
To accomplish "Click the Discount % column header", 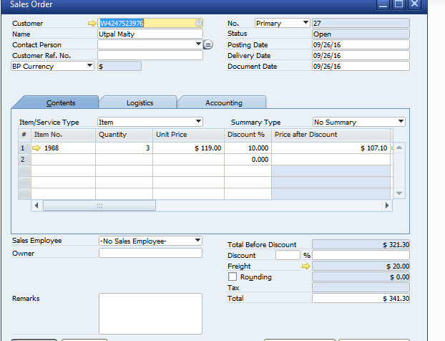I will click(248, 135).
